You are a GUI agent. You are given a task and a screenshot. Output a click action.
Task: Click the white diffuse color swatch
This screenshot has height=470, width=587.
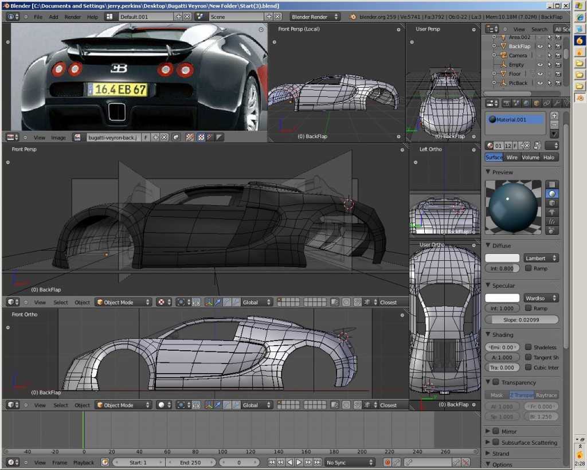click(x=502, y=258)
